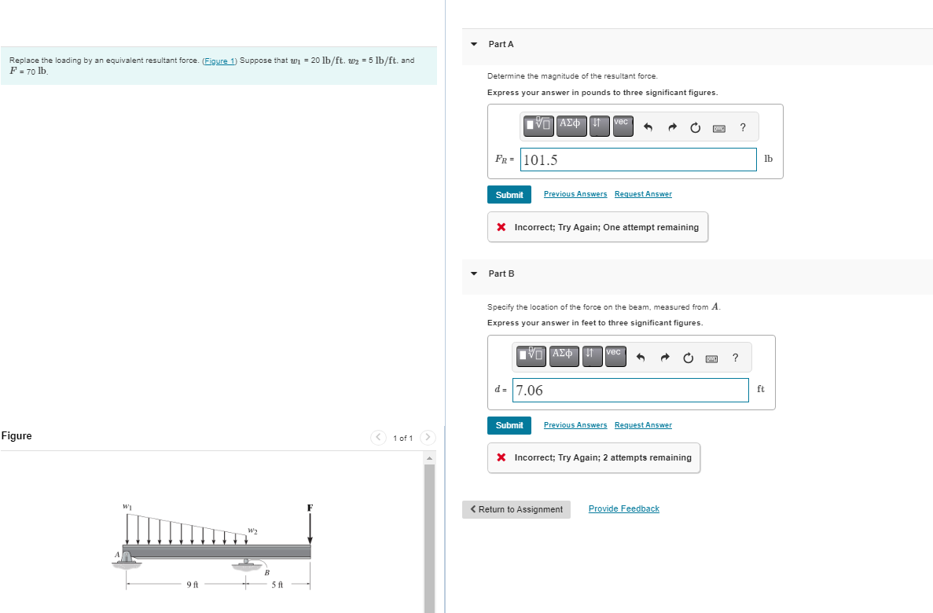Select the math template icon in Part A toolbar
Screen dimensions: 933x613
pos(538,126)
